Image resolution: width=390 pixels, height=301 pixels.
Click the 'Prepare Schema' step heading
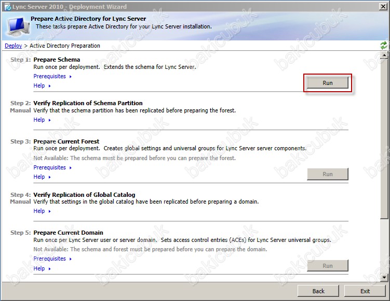(57, 60)
